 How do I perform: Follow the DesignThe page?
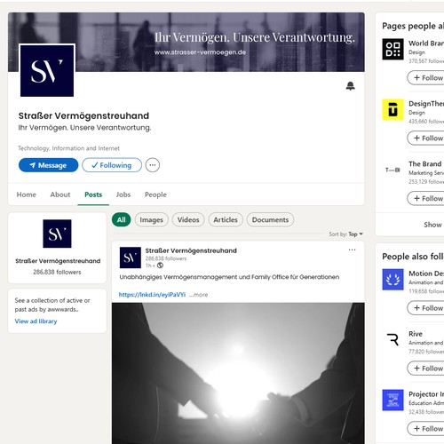(426, 139)
